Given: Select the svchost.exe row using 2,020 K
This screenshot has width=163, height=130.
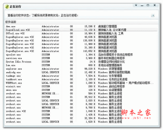Looking at the screenshot, I should [81, 101].
